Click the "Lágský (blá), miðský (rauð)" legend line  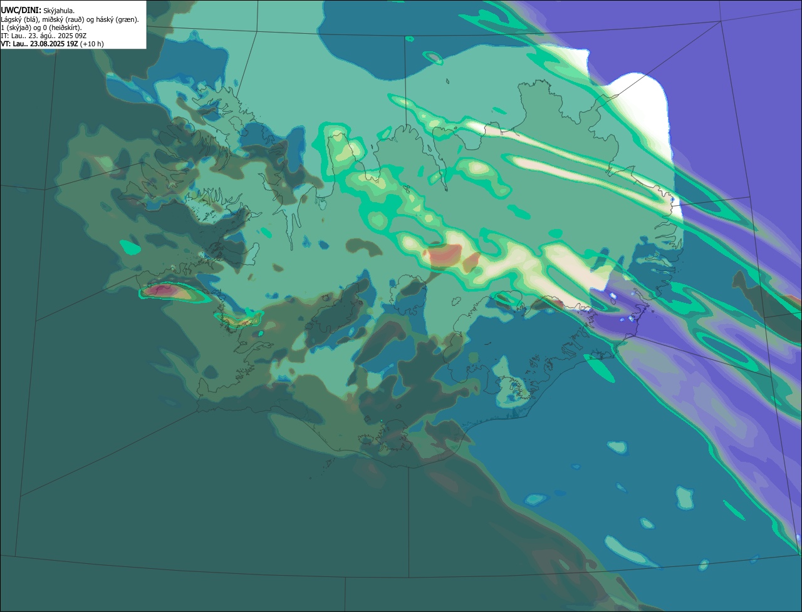(70, 19)
